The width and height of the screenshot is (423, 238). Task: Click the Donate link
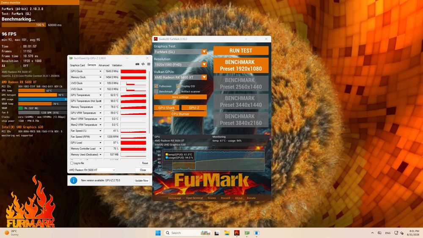click(x=251, y=198)
